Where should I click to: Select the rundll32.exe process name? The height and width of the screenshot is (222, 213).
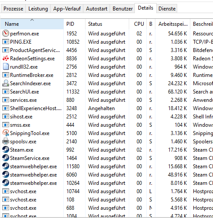click(24, 67)
